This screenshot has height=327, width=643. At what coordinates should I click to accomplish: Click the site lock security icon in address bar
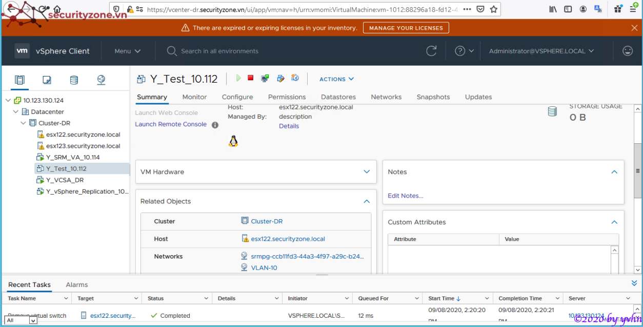[130, 9]
